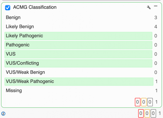Open the ACMG Classification wrench settings
Image resolution: width=163 pixels, height=118 pixels.
tap(149, 8)
